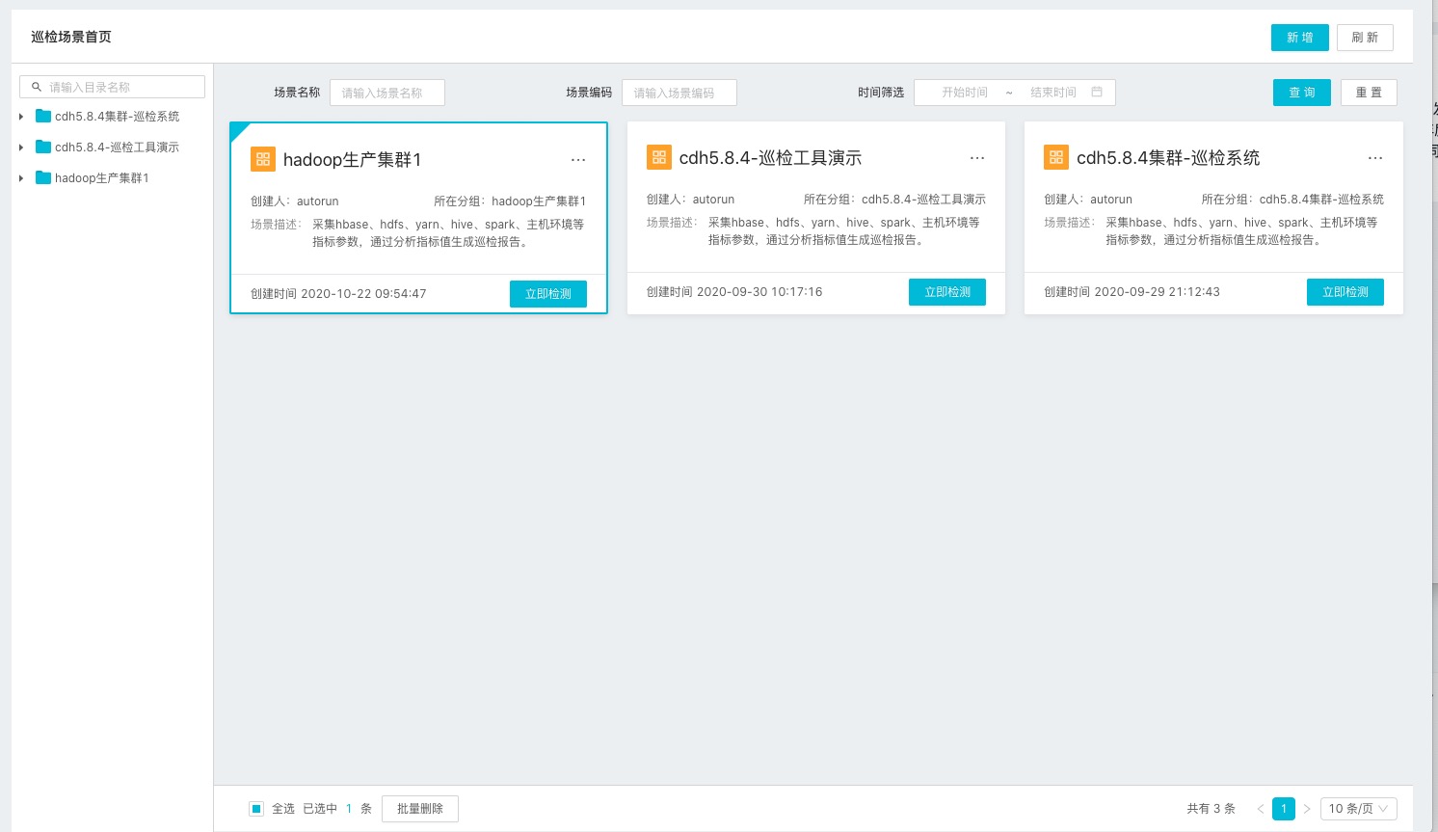Focus the 场景编码 input field

point(679,93)
